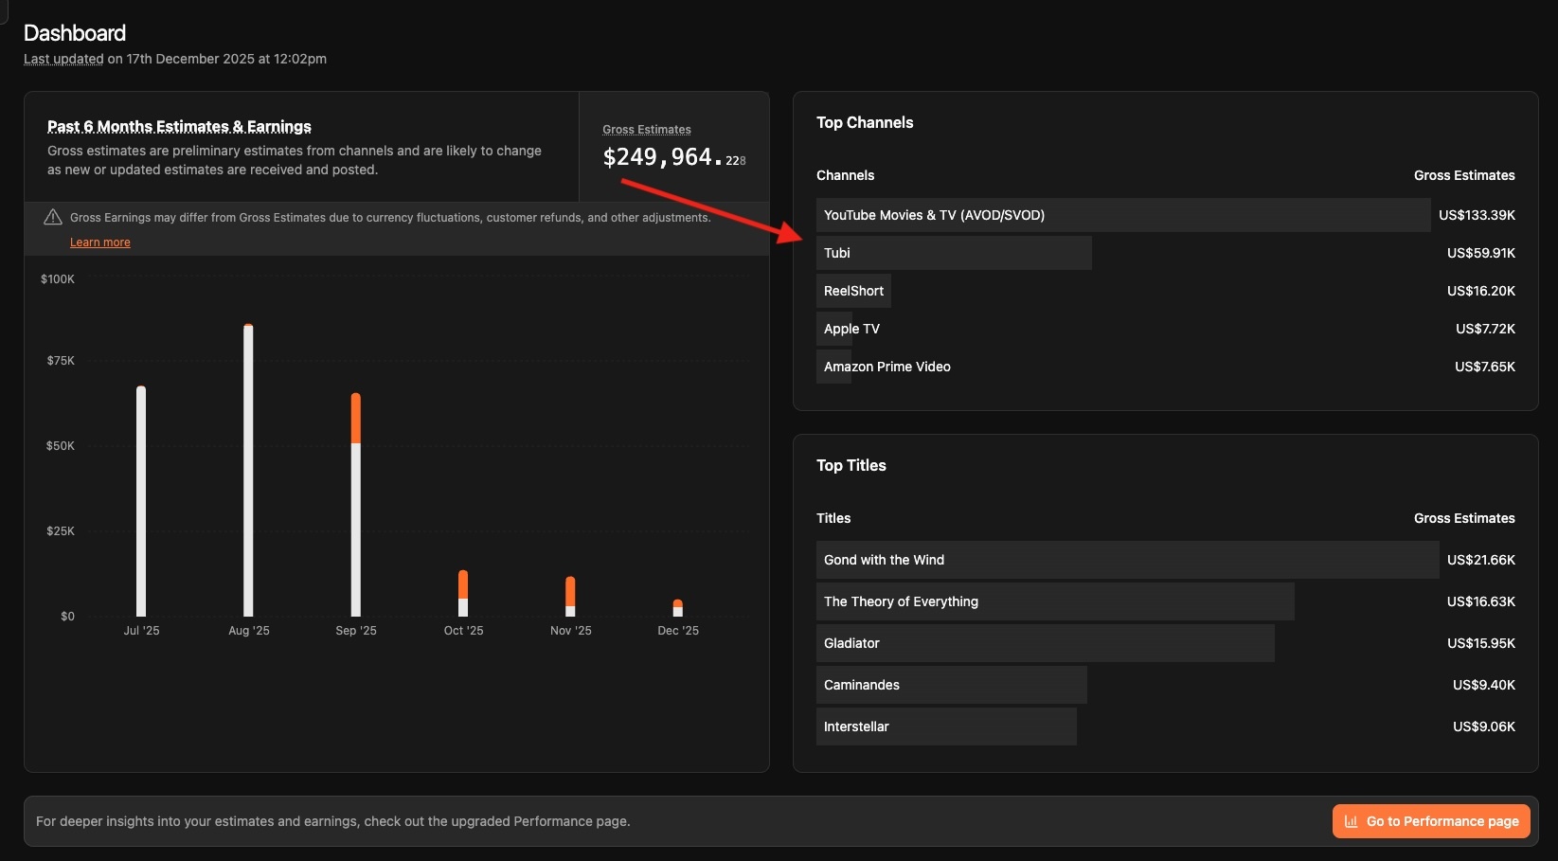Click the Gross Estimates label above total
The image size is (1558, 861).
[x=647, y=130]
